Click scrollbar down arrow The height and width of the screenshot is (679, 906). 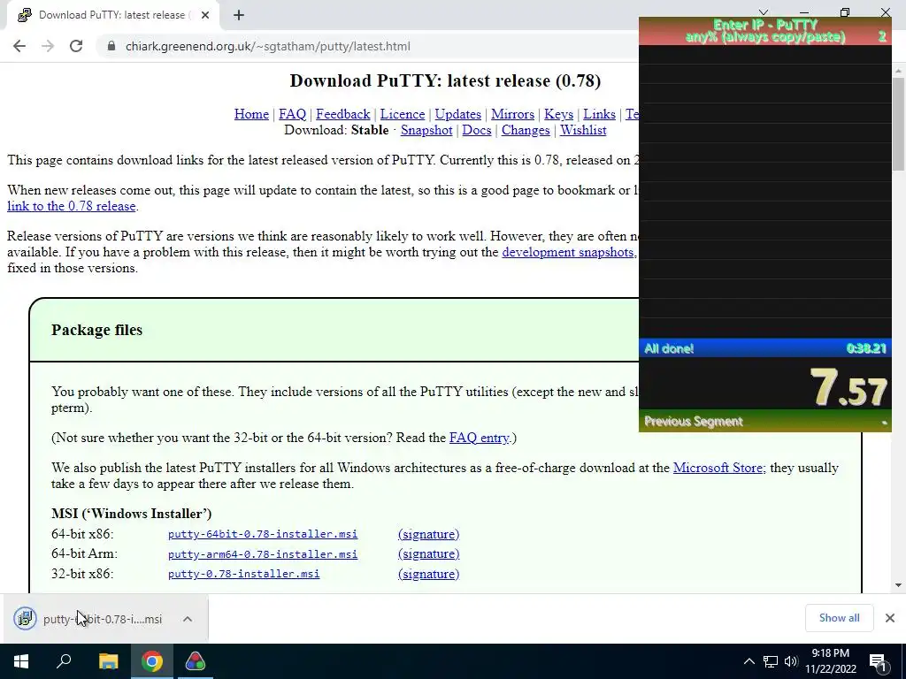point(899,585)
